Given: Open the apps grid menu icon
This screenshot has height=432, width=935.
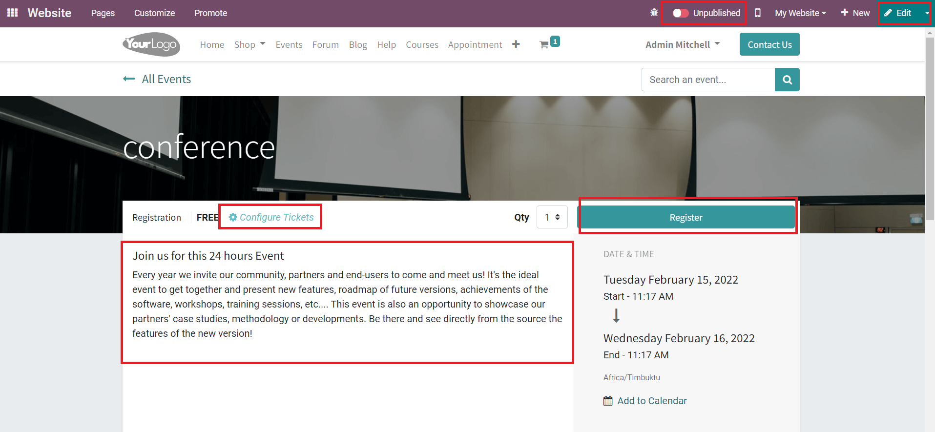Looking at the screenshot, I should [x=13, y=13].
